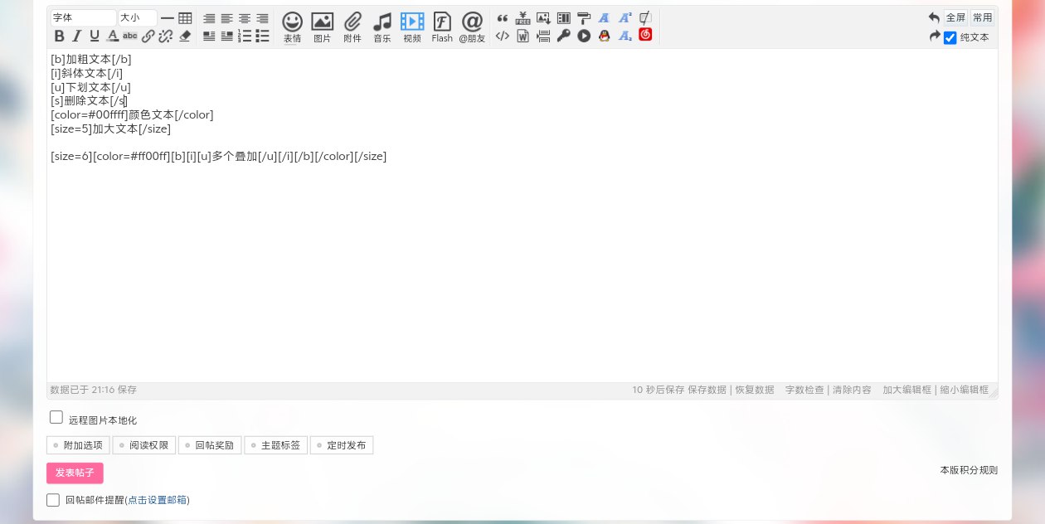The image size is (1045, 524).
Task: Insert a video using 视频 icon
Action: [412, 27]
